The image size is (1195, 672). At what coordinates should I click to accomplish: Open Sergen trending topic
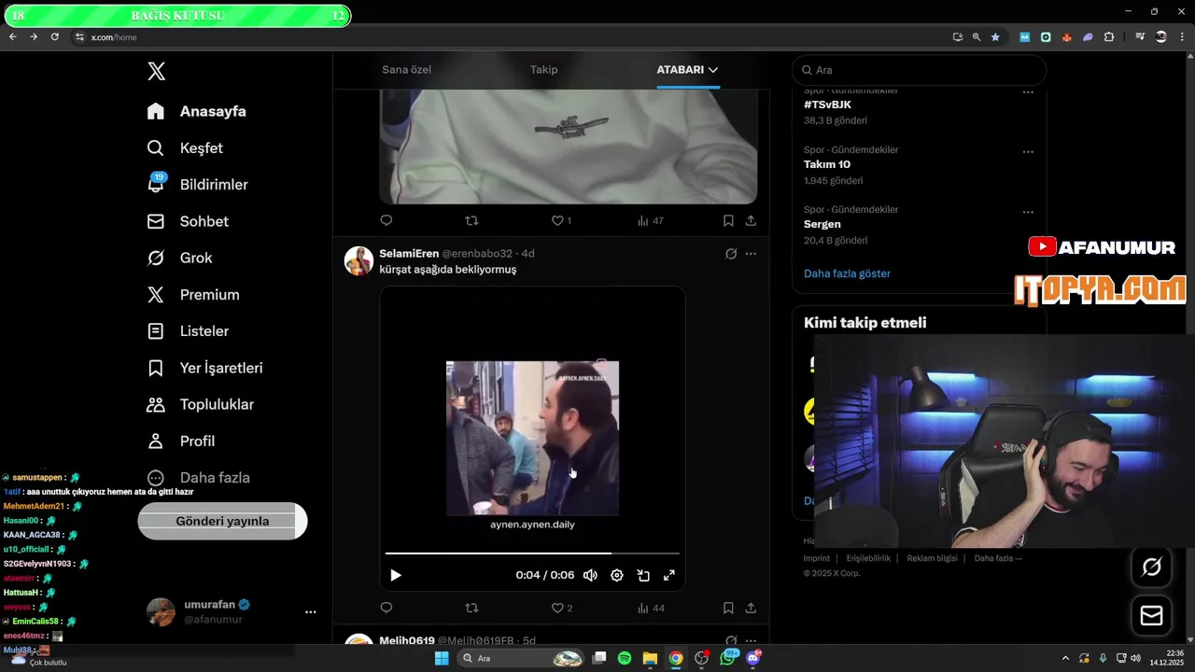(x=822, y=224)
